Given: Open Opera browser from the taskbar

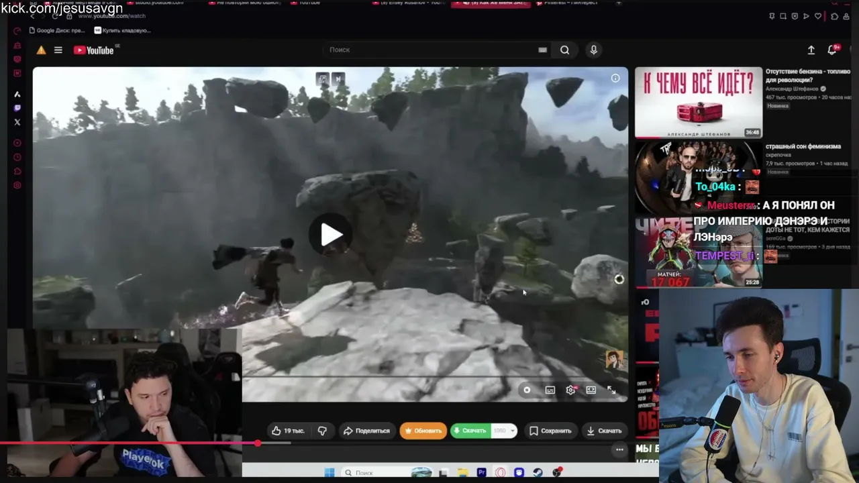Looking at the screenshot, I should (x=500, y=473).
